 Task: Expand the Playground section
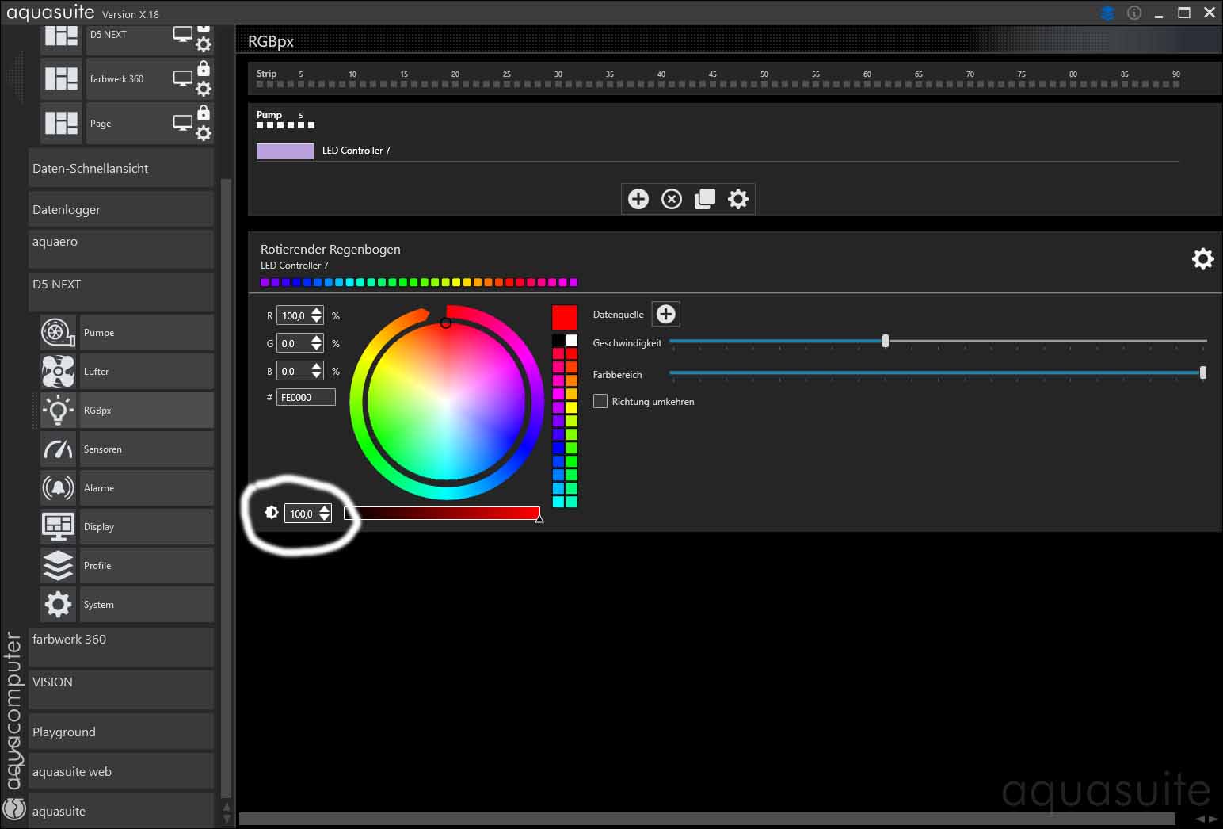point(121,732)
